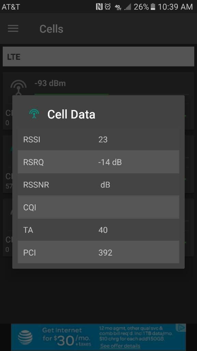This screenshot has height=351, width=197.
Task: Tap the teal cell tower icon in dialog
Action: pyautogui.click(x=34, y=114)
